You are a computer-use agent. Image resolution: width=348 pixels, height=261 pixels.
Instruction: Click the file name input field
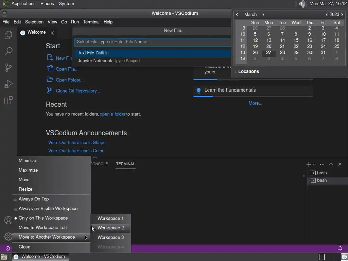[153, 42]
